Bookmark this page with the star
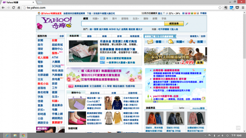This screenshot has width=246, height=138. 220,8
